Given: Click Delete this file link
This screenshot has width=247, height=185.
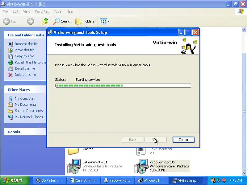Looking at the screenshot, I should [x=25, y=75].
